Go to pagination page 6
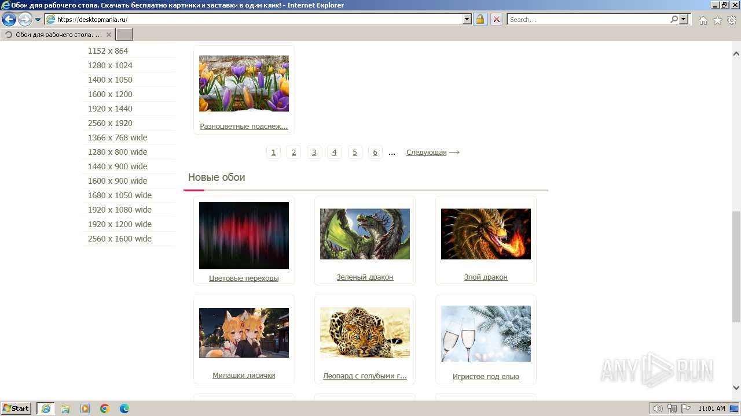 375,153
